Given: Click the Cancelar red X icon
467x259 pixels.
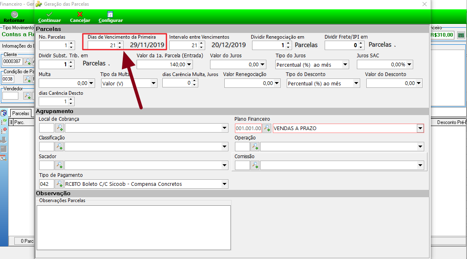Looking at the screenshot, I should [x=80, y=14].
